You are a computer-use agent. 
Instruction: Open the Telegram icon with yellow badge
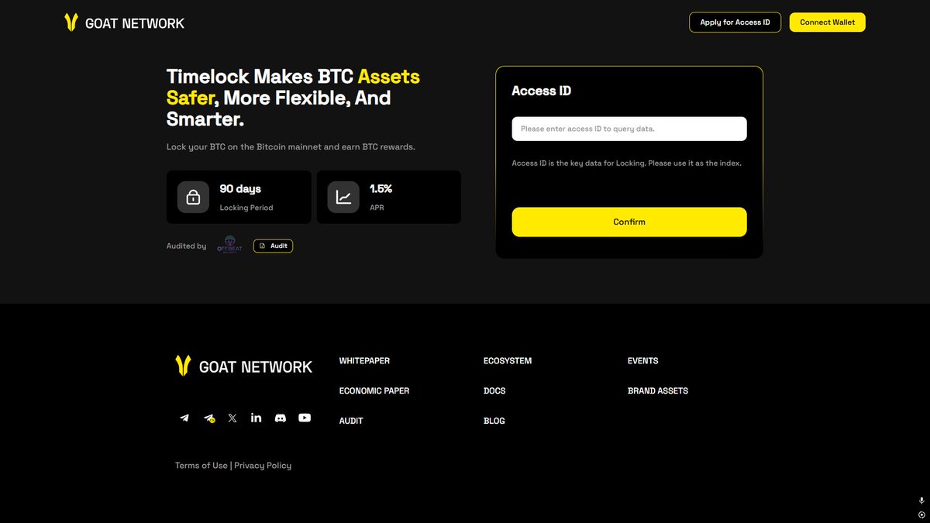(208, 418)
